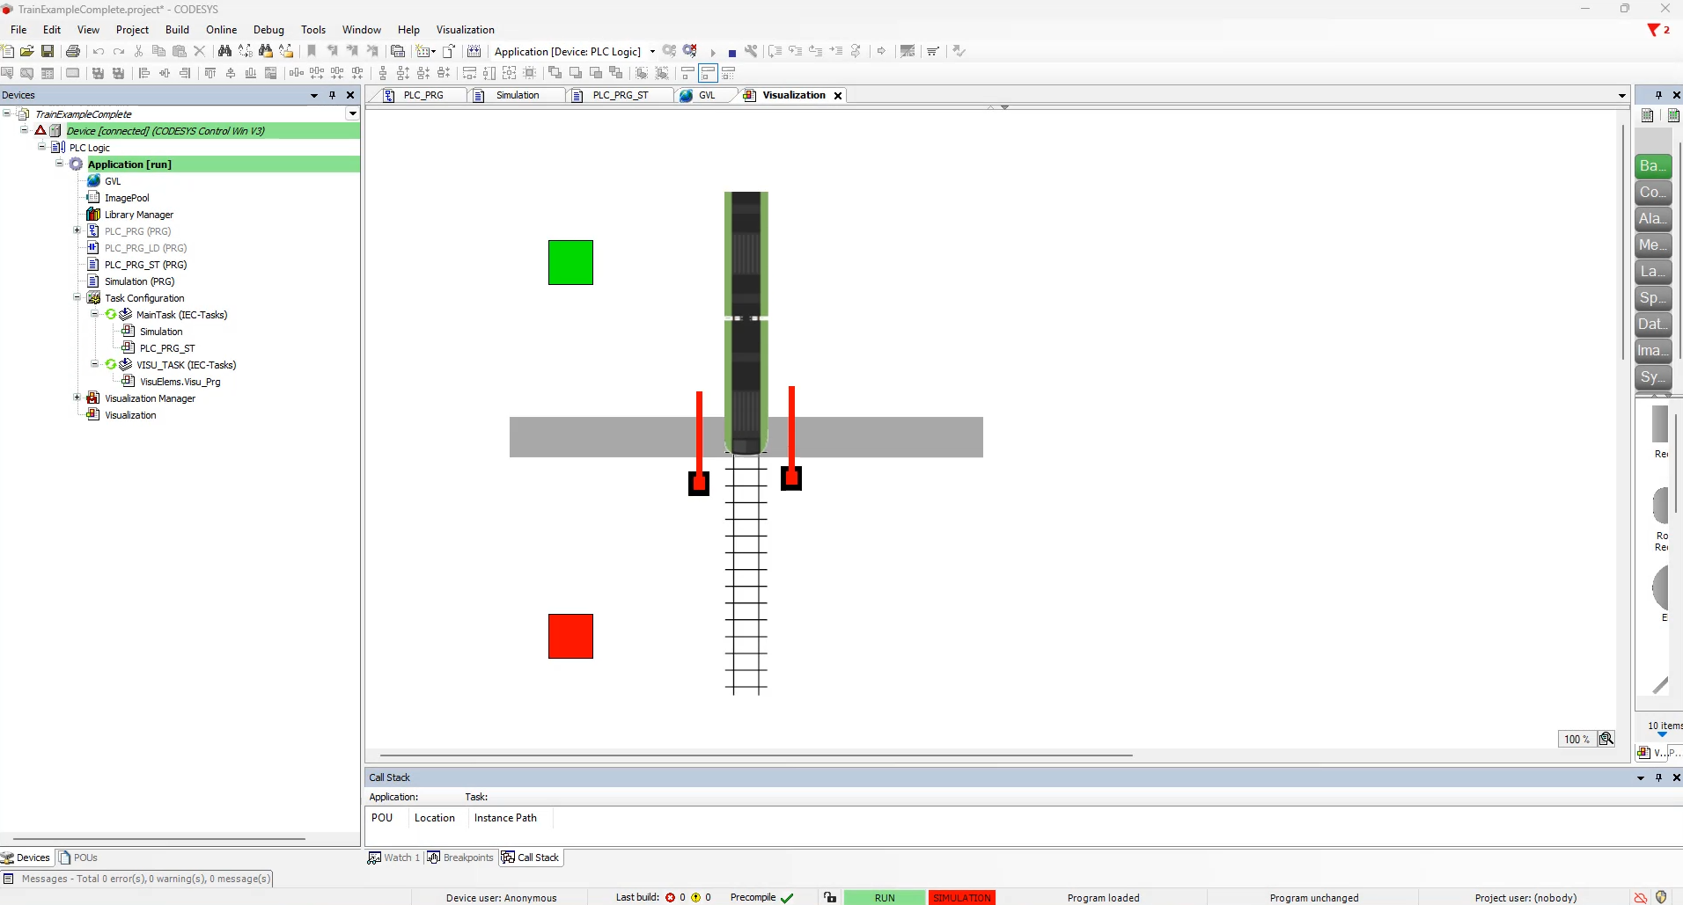Image resolution: width=1683 pixels, height=905 pixels.
Task: Open the zoom magnifier icon near 100%
Action: [1608, 739]
